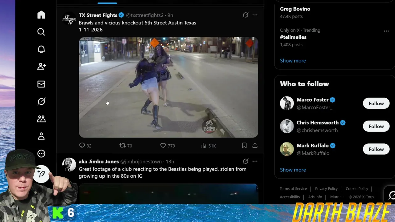The image size is (395, 222).
Task: Click the @MarcoFoster_ handle
Action: 314,108
